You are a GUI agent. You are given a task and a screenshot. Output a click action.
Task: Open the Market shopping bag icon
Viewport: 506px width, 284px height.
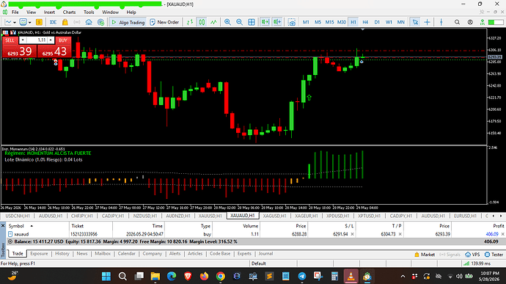65,22
